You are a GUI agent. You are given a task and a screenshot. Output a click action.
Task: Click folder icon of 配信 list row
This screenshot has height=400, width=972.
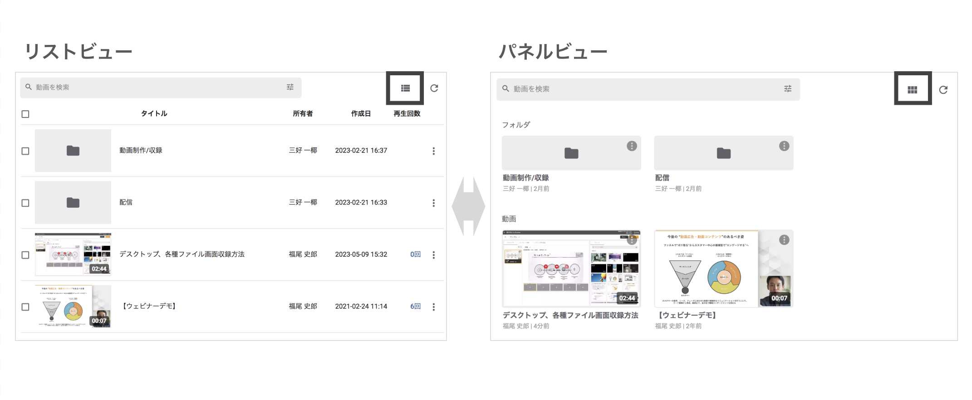(x=73, y=202)
